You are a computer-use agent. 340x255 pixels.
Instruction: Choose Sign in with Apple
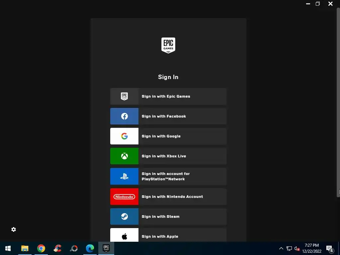[x=168, y=235]
